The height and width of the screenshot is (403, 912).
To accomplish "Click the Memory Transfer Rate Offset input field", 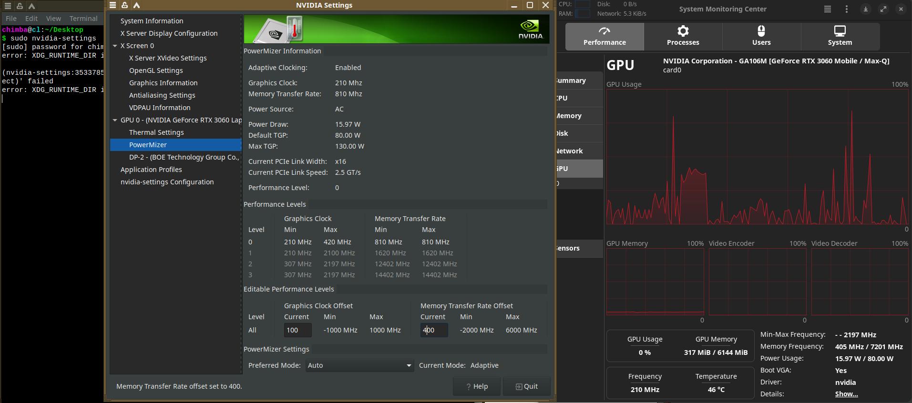I will (x=434, y=330).
